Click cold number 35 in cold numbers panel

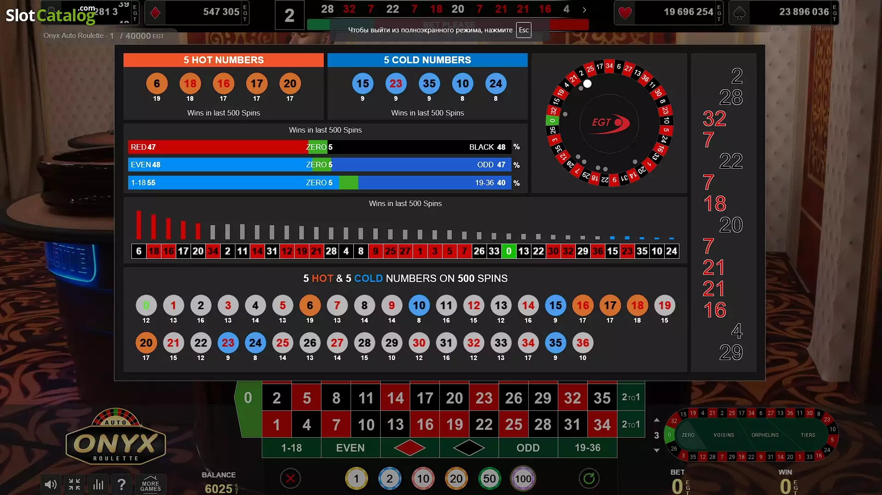coord(429,84)
